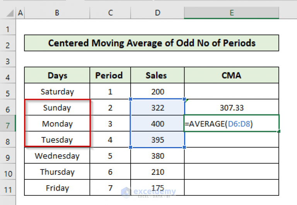The width and height of the screenshot is (297, 205).
Task: Select Sales cell showing 210
Action: (x=157, y=172)
